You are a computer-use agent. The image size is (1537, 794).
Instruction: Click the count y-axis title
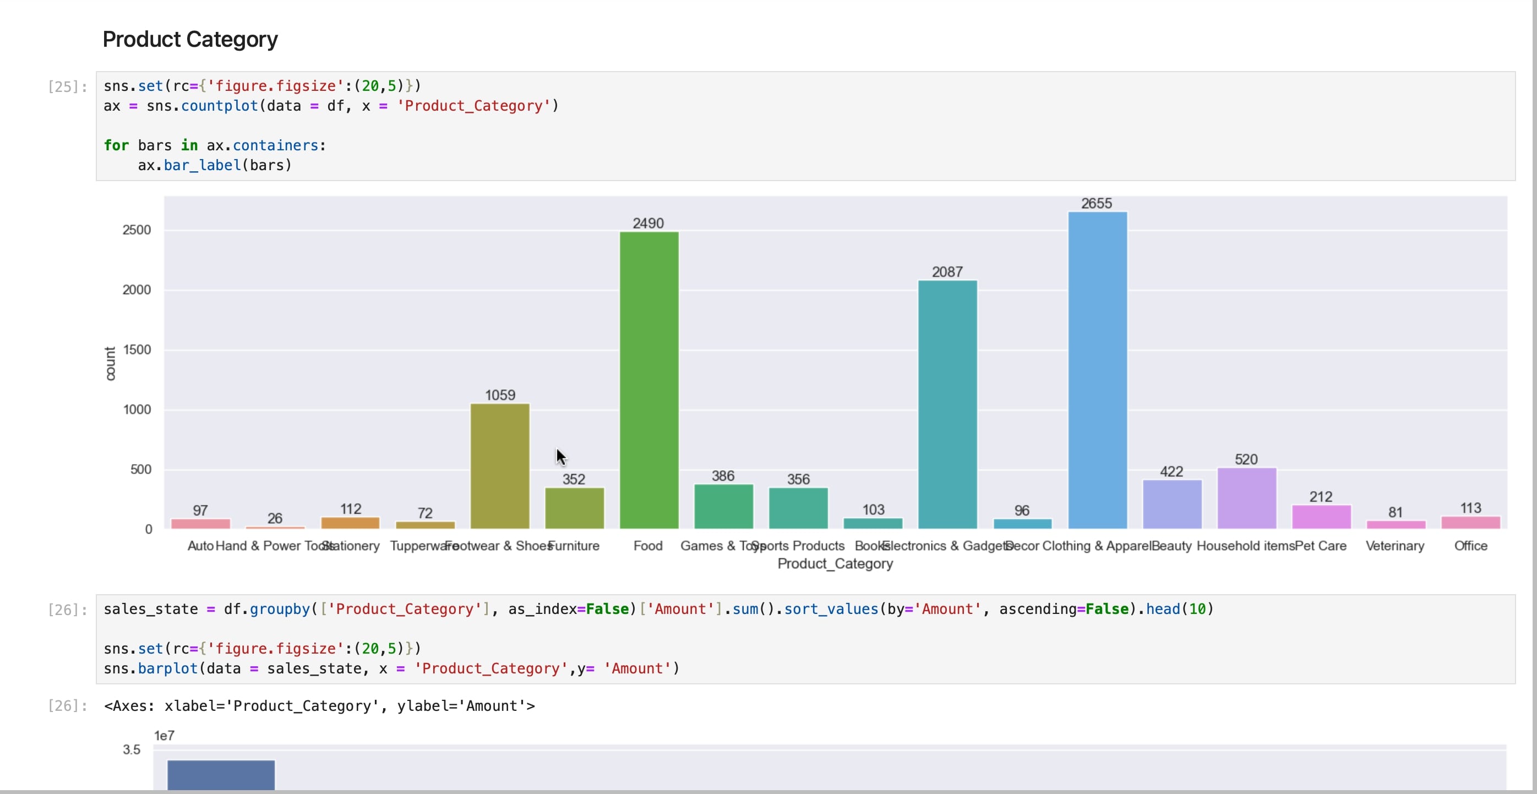(111, 363)
